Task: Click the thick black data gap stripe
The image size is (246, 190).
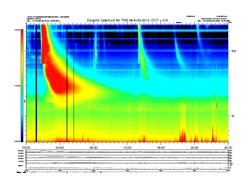Action: (36, 83)
